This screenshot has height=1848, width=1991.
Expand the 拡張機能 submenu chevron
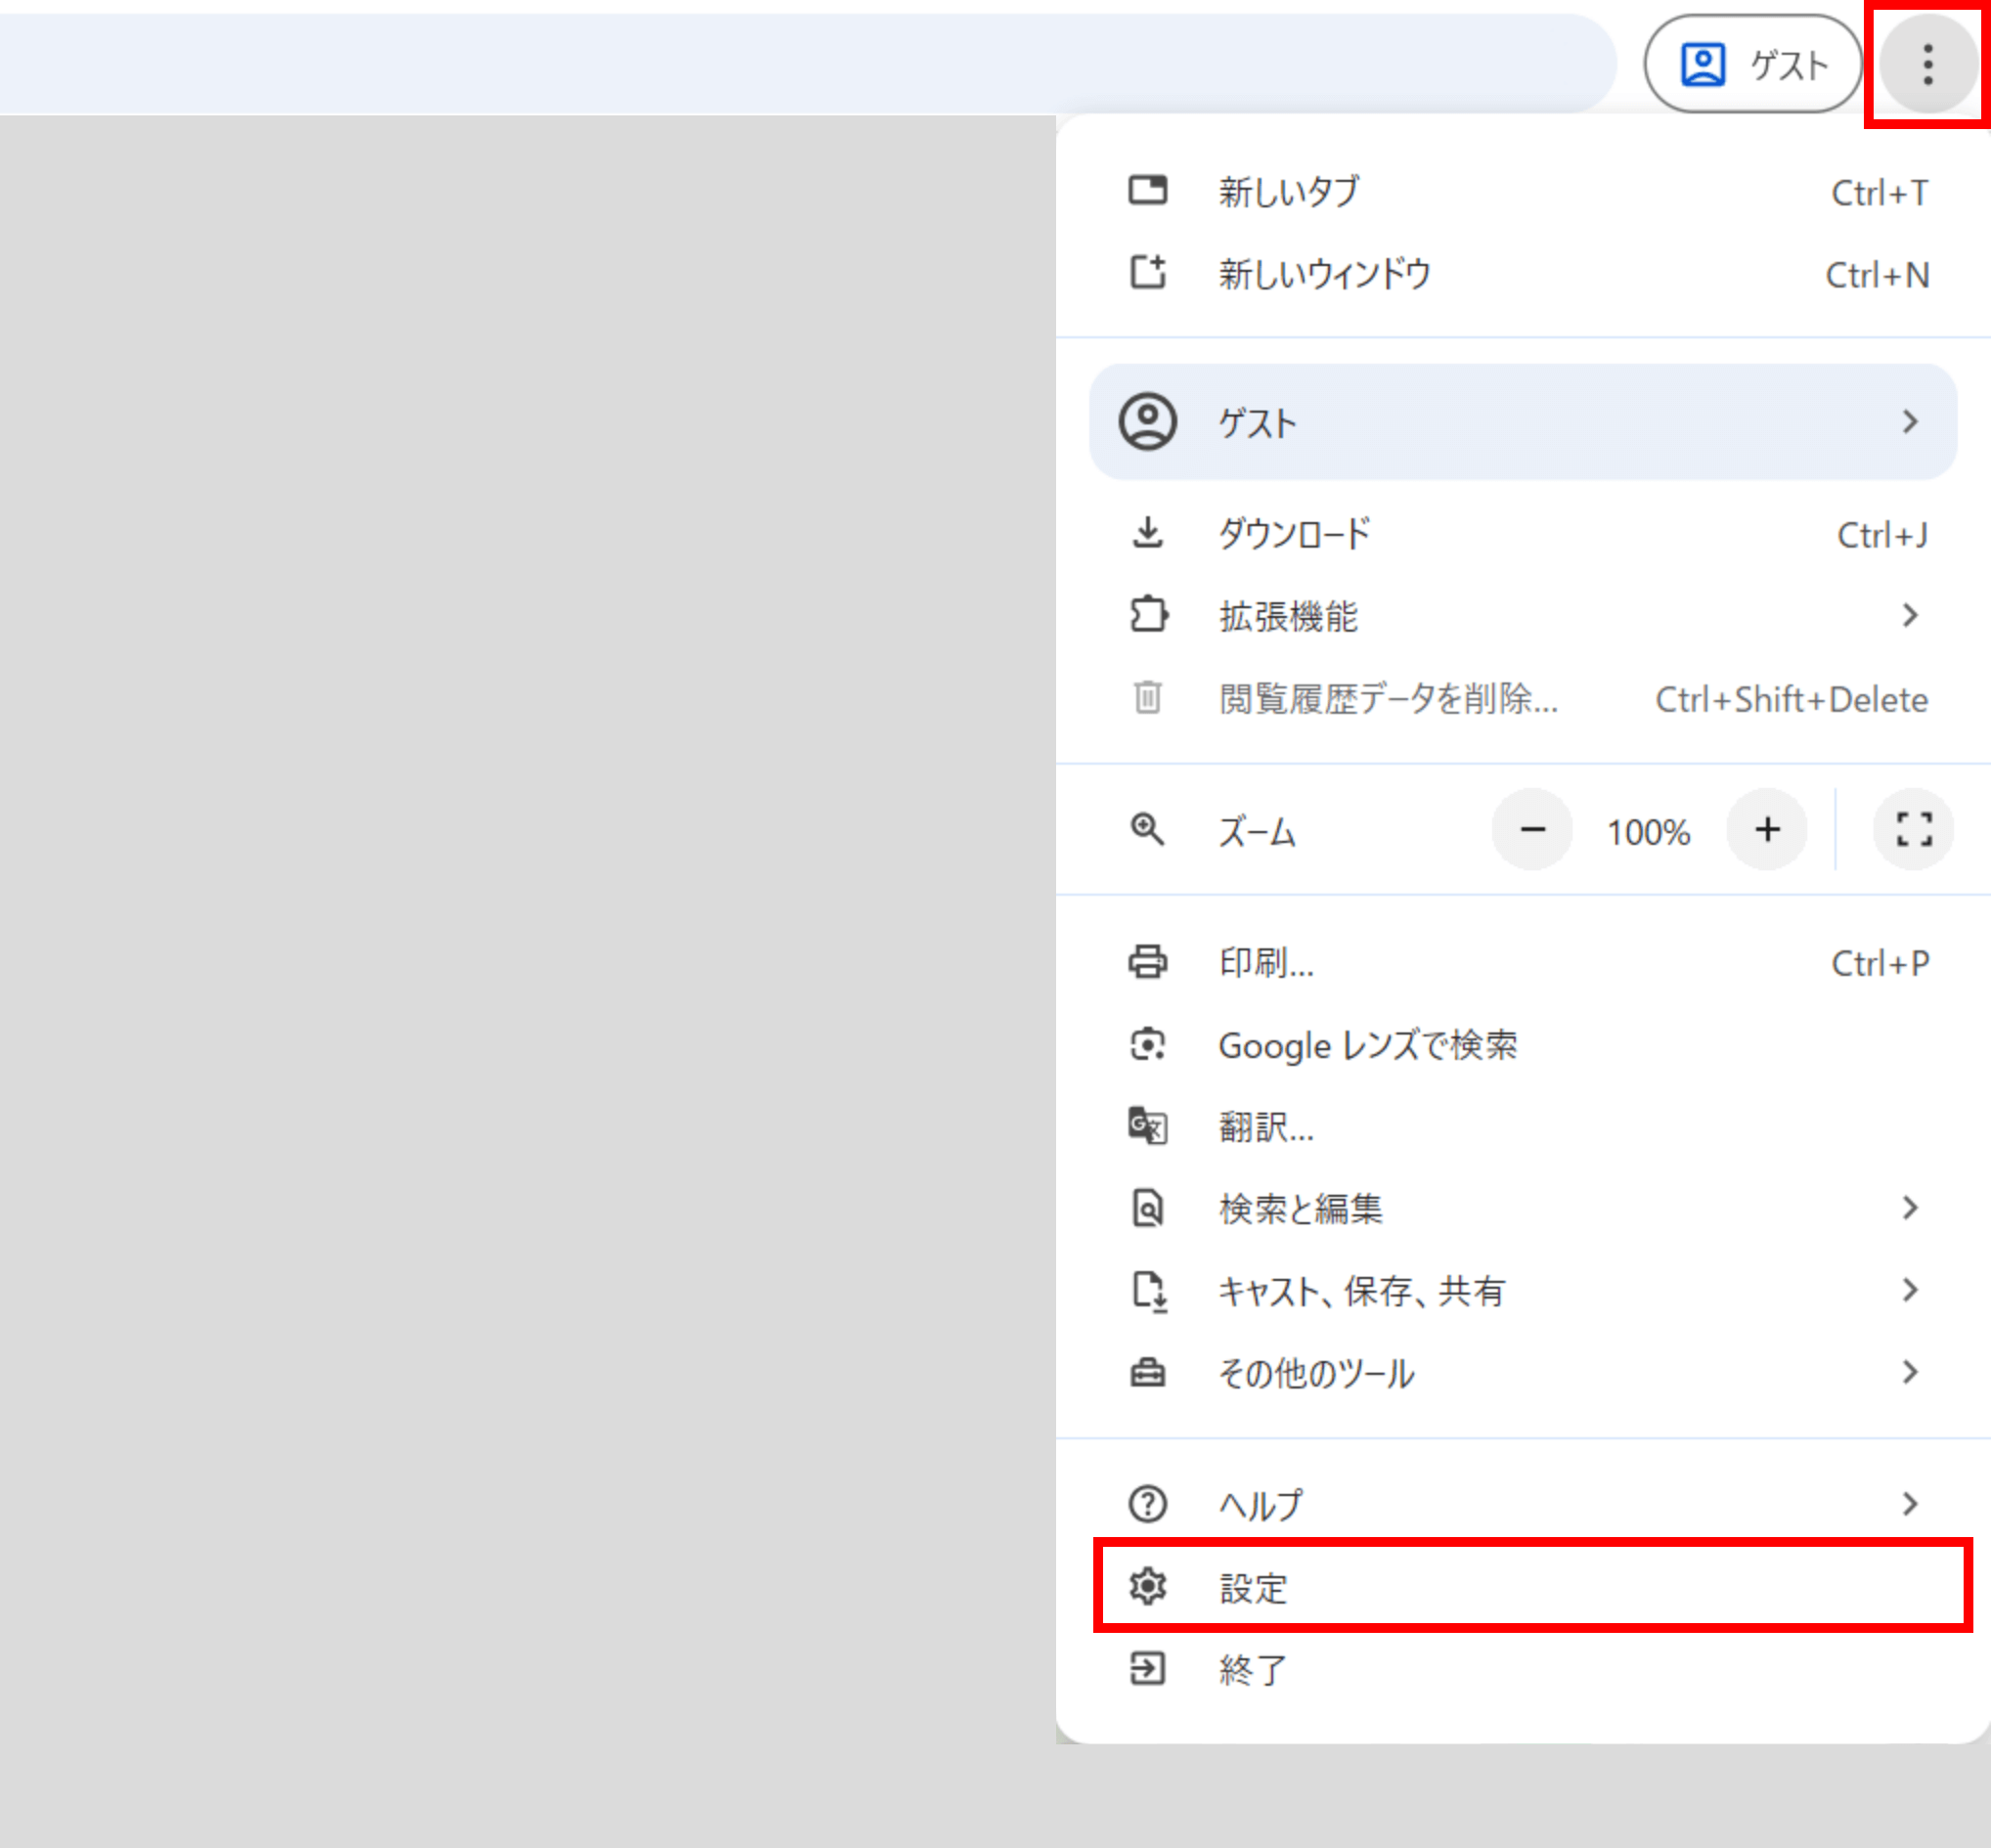coord(1909,615)
